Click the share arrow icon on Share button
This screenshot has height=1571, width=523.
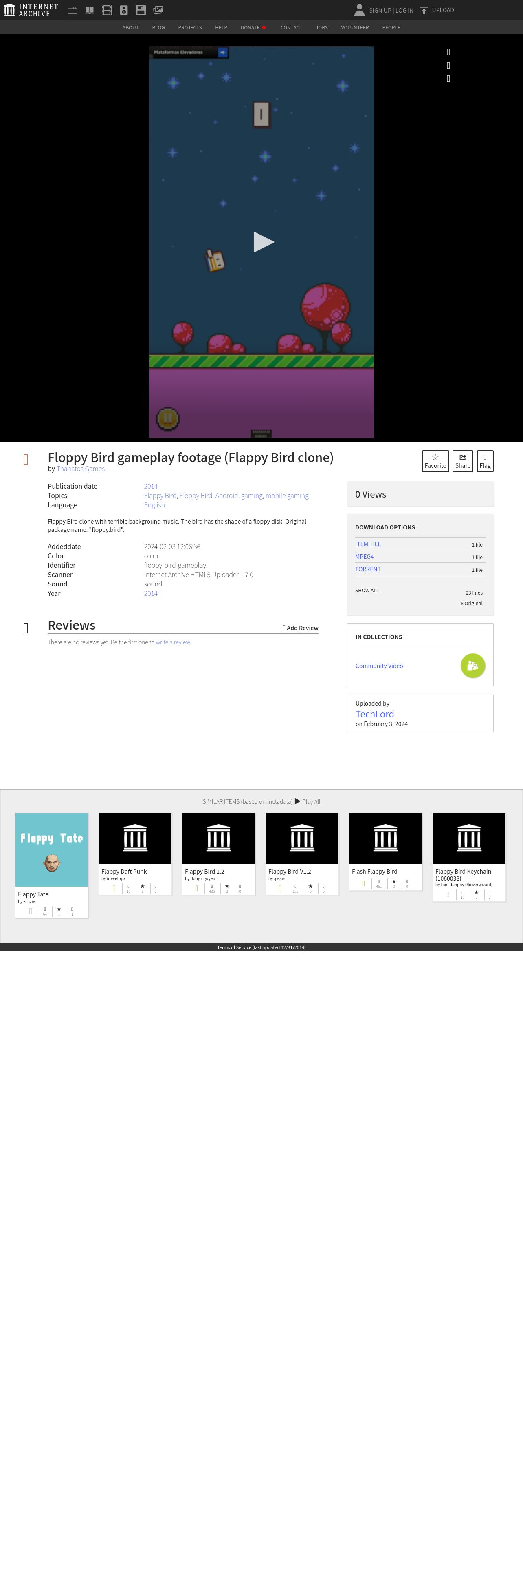463,457
